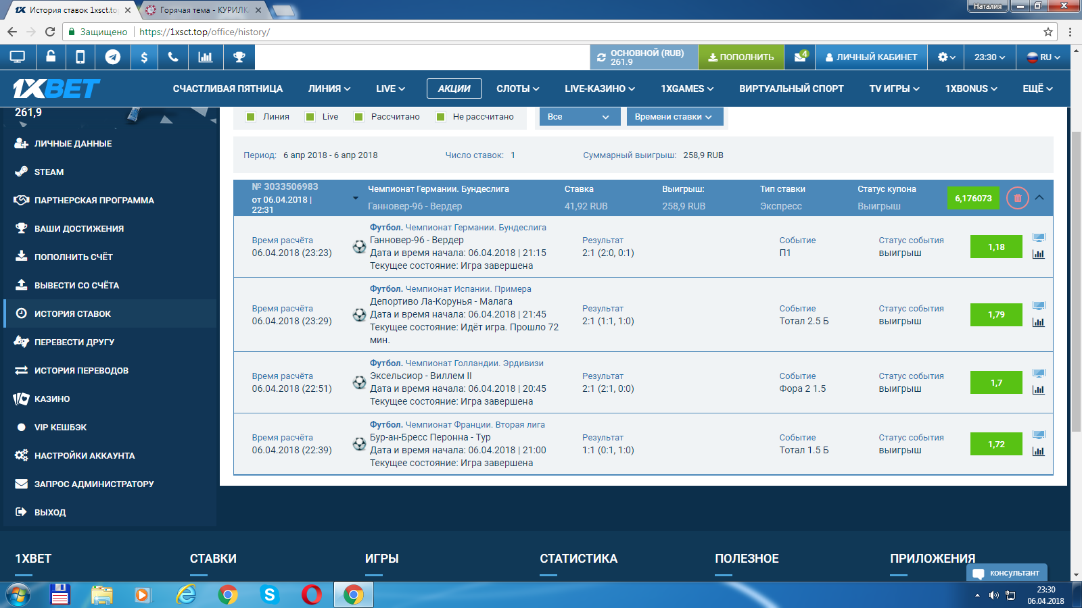This screenshot has width=1082, height=608.
Task: Open ИСТОРИЯ ПЕРЕВОДОВ in the sidebar
Action: pyautogui.click(x=81, y=370)
